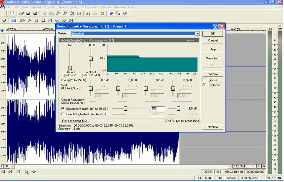This screenshot has width=284, height=182.
Task: Click Pause in the transport toolbar
Action: (x=36, y=21)
